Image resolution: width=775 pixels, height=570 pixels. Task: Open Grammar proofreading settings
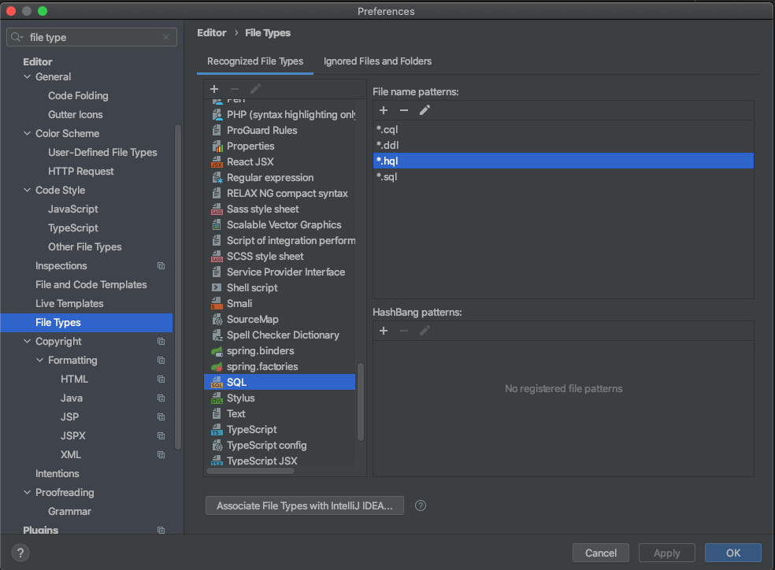point(69,511)
